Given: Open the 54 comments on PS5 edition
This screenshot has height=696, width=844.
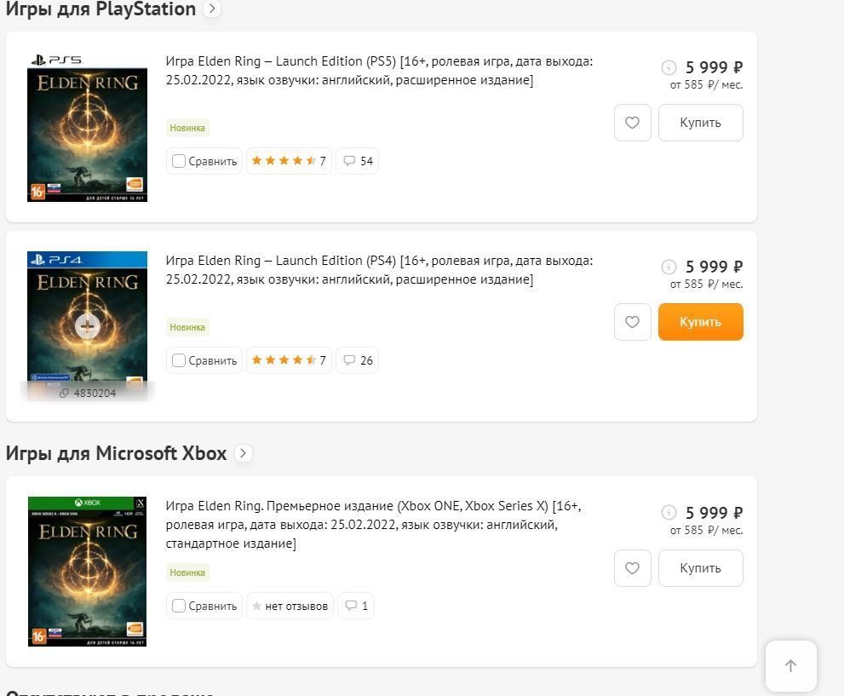Looking at the screenshot, I should coord(358,161).
